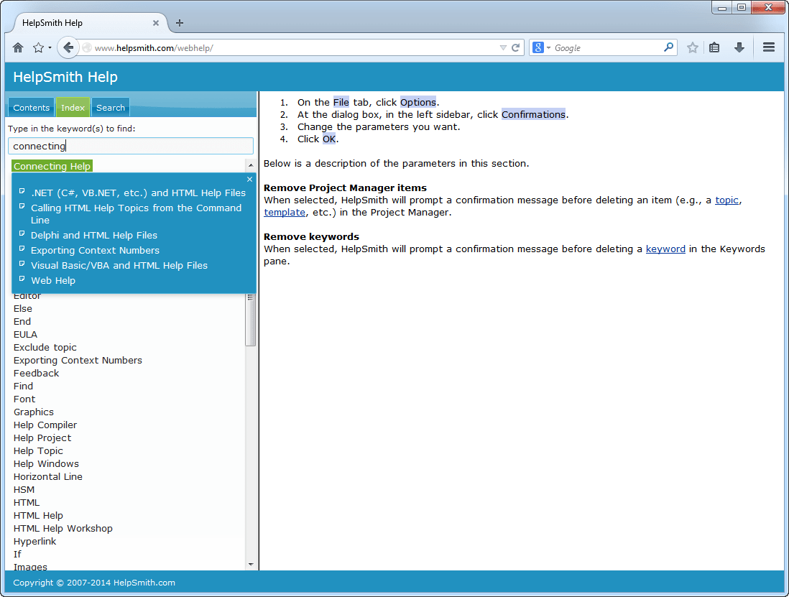Select Help Windows keyword
This screenshot has height=597, width=789.
(x=46, y=463)
